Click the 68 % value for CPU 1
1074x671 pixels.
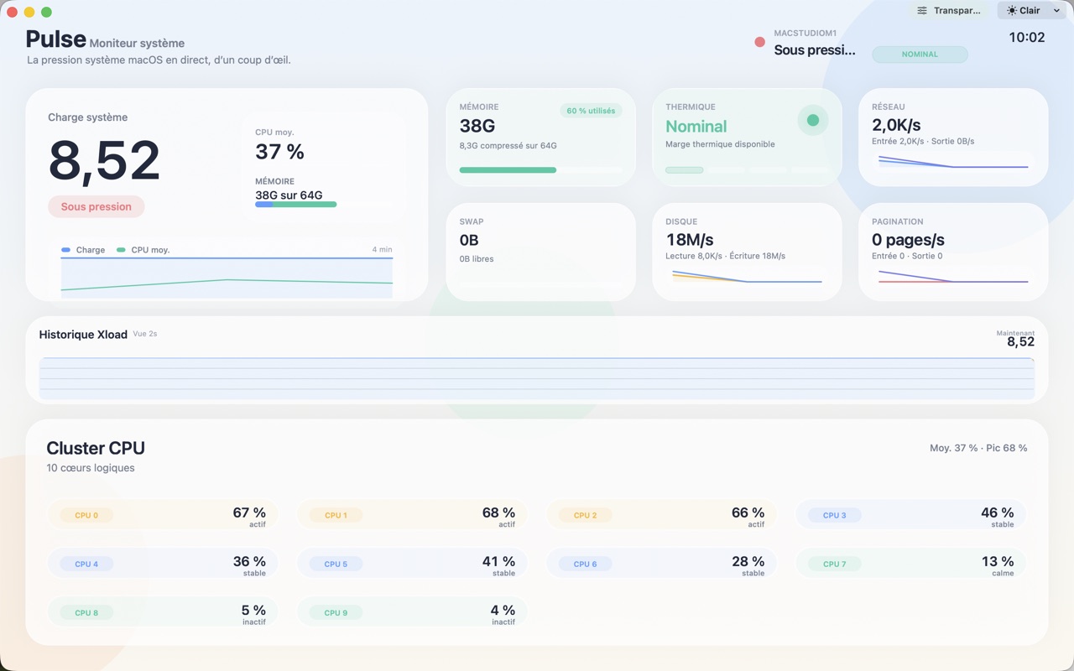click(498, 512)
